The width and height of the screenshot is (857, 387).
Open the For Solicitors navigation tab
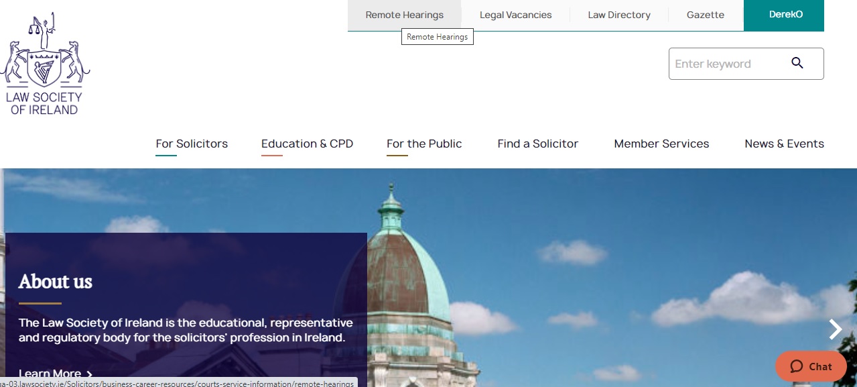tap(192, 144)
